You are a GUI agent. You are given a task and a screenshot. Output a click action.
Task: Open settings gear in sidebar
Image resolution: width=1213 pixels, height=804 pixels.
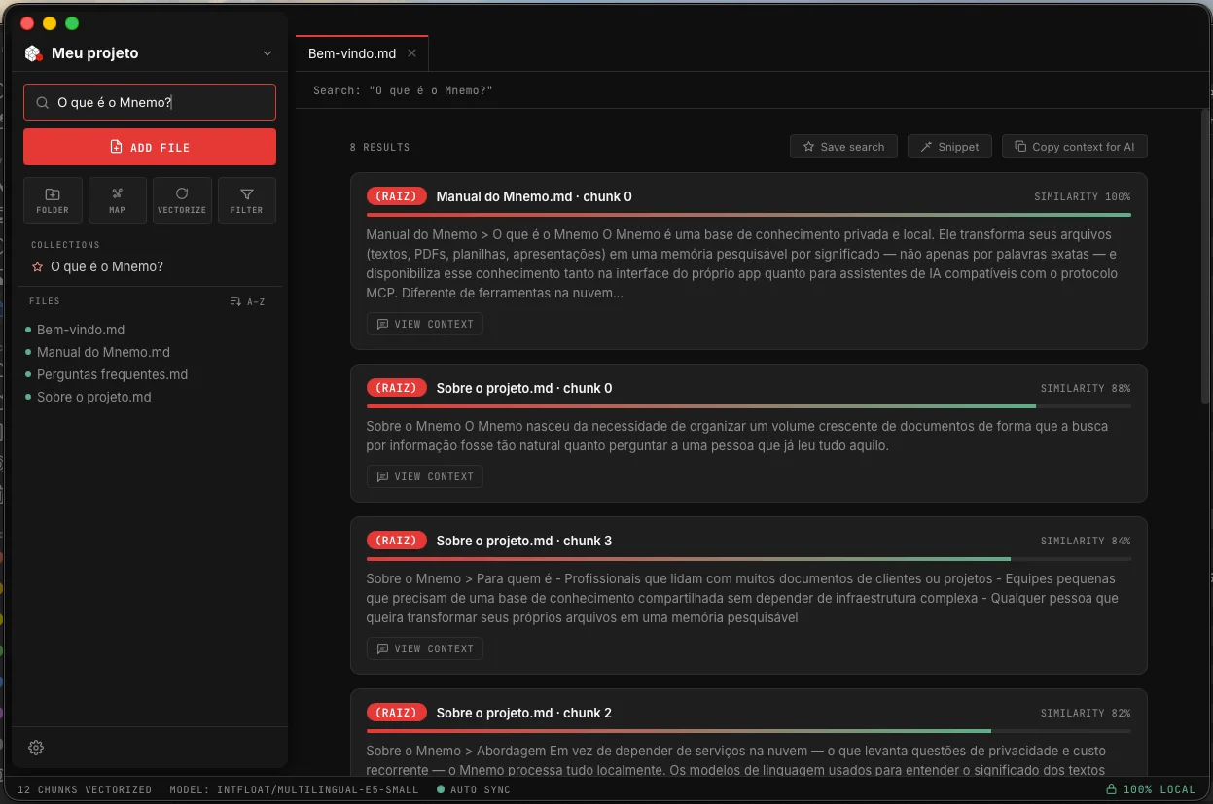coord(36,748)
